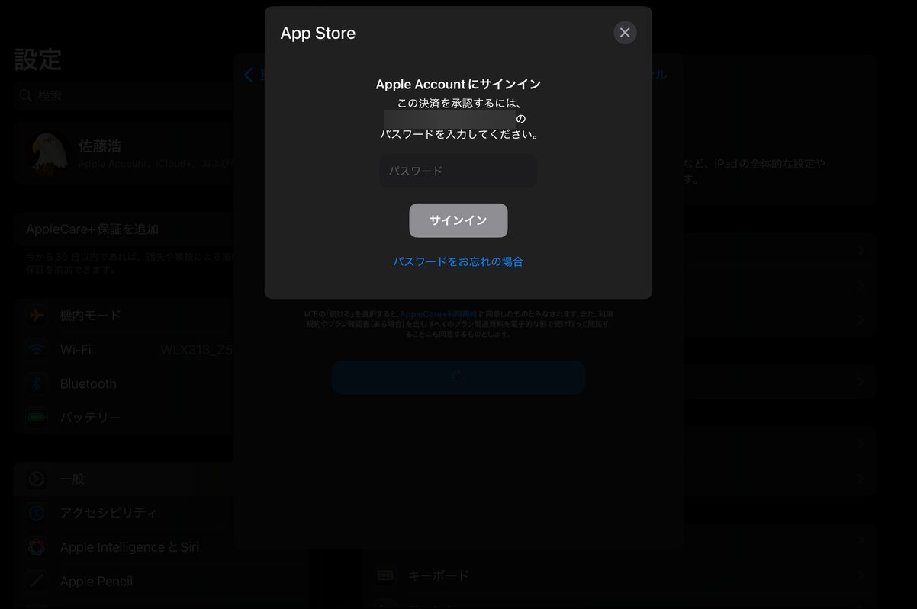Focus the パスワード input field

coord(458,171)
